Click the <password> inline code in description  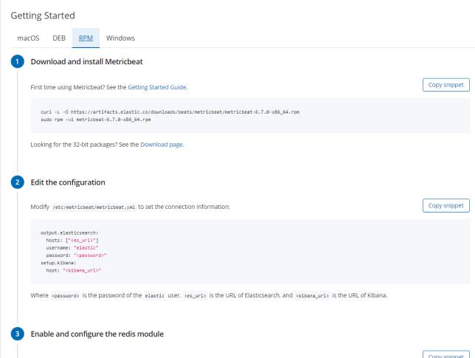tap(66, 295)
